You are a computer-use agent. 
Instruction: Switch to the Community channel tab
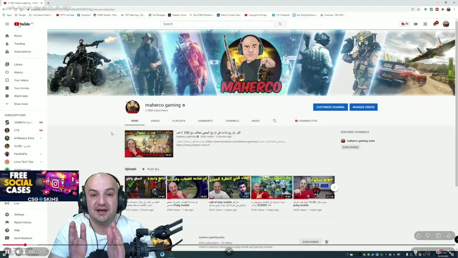coord(205,121)
